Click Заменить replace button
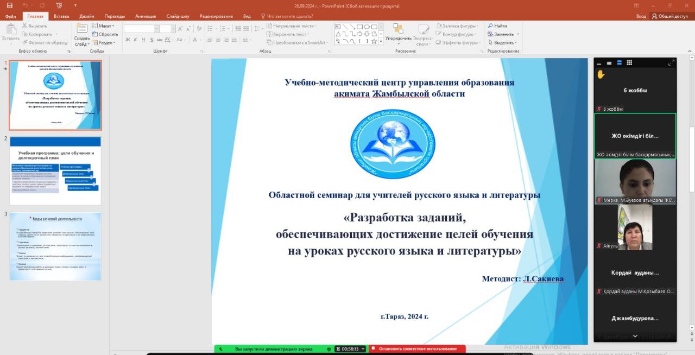695x355 pixels. pos(503,34)
